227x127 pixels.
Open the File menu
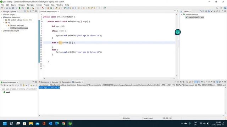point(2,5)
